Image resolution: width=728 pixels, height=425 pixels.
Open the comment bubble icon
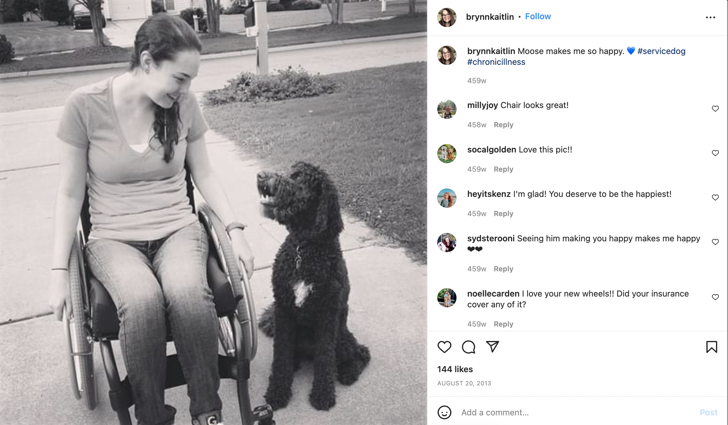[x=469, y=347]
